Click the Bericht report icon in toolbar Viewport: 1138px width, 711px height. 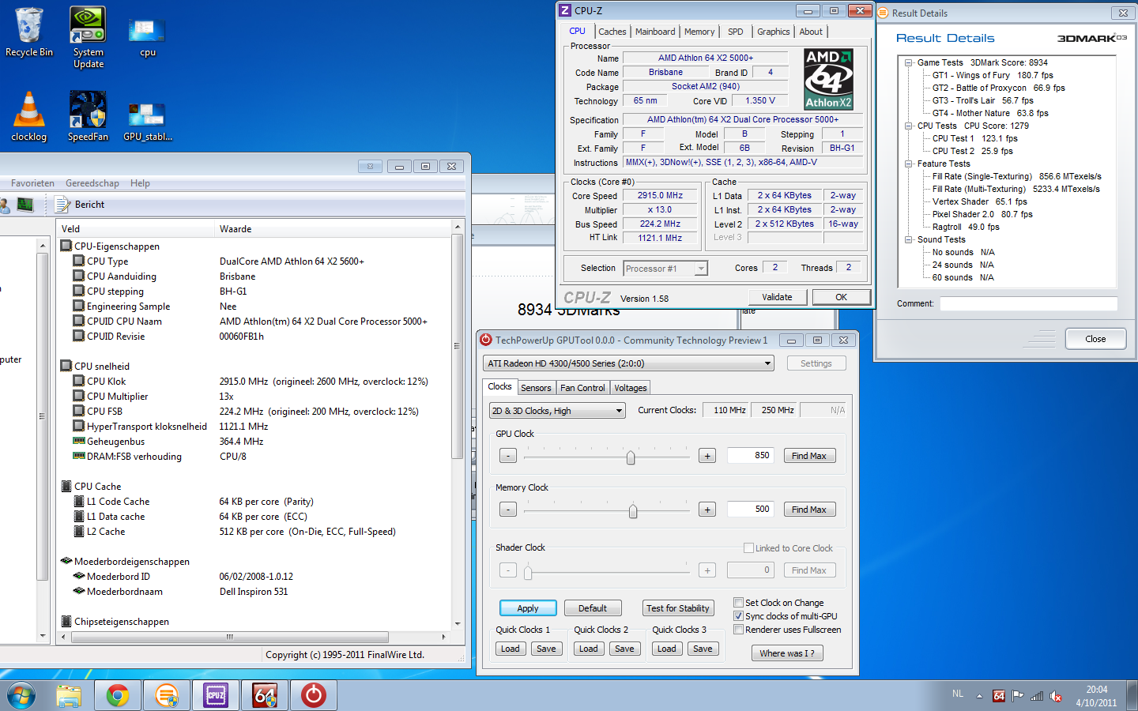(63, 205)
